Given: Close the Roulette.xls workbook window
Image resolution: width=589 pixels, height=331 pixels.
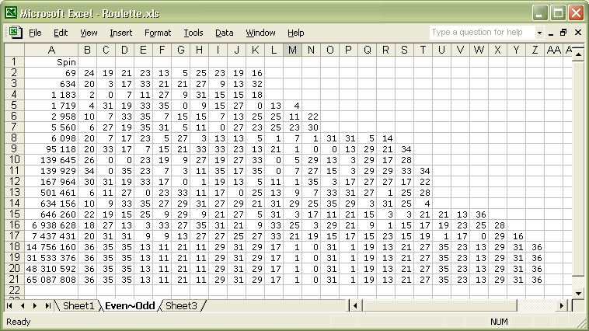Looking at the screenshot, I should click(577, 33).
